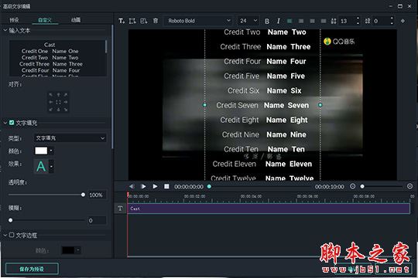This screenshot has width=418, height=278.
Task: Open the fill color swatch dropdown arrow
Action: click(51, 151)
